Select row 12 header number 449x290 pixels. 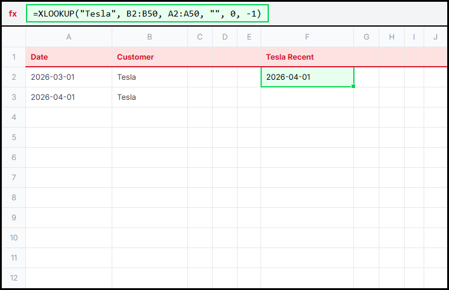(x=14, y=278)
